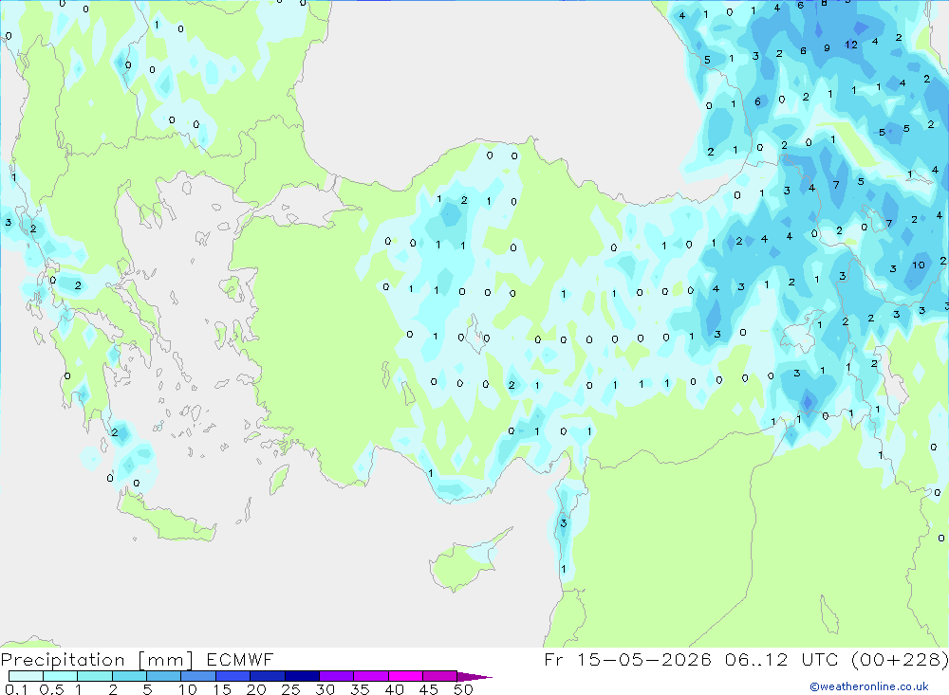The height and width of the screenshot is (695, 949).
Task: Click the "30" legend scale label
Action: (326, 689)
